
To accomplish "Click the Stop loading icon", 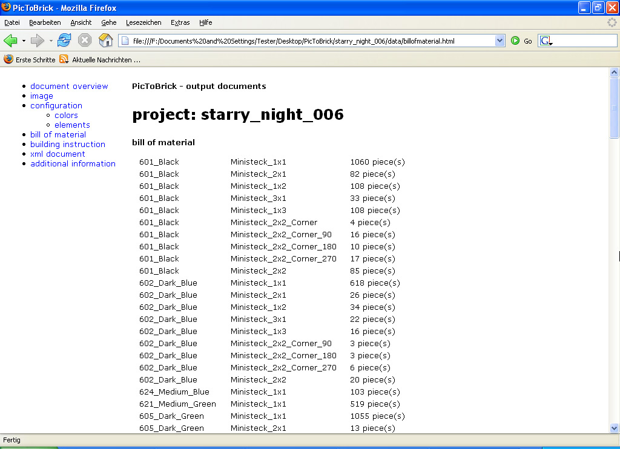I will pos(85,41).
